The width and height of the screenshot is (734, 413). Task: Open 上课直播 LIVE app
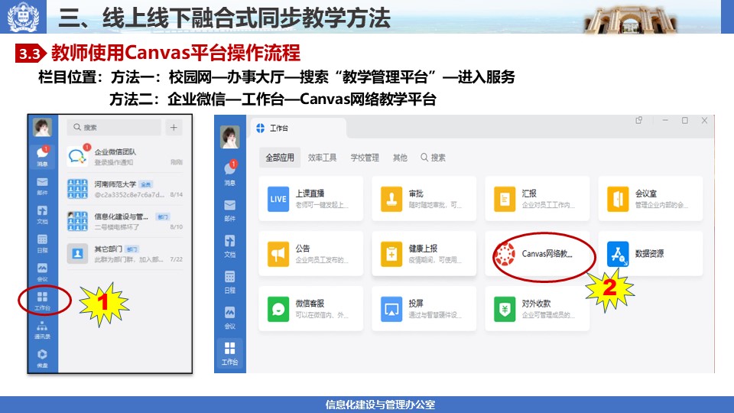[311, 199]
